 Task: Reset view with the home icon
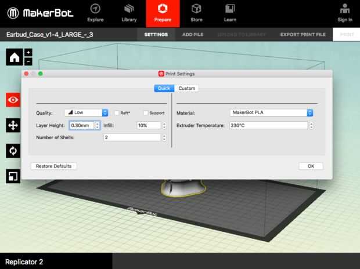tap(15, 57)
